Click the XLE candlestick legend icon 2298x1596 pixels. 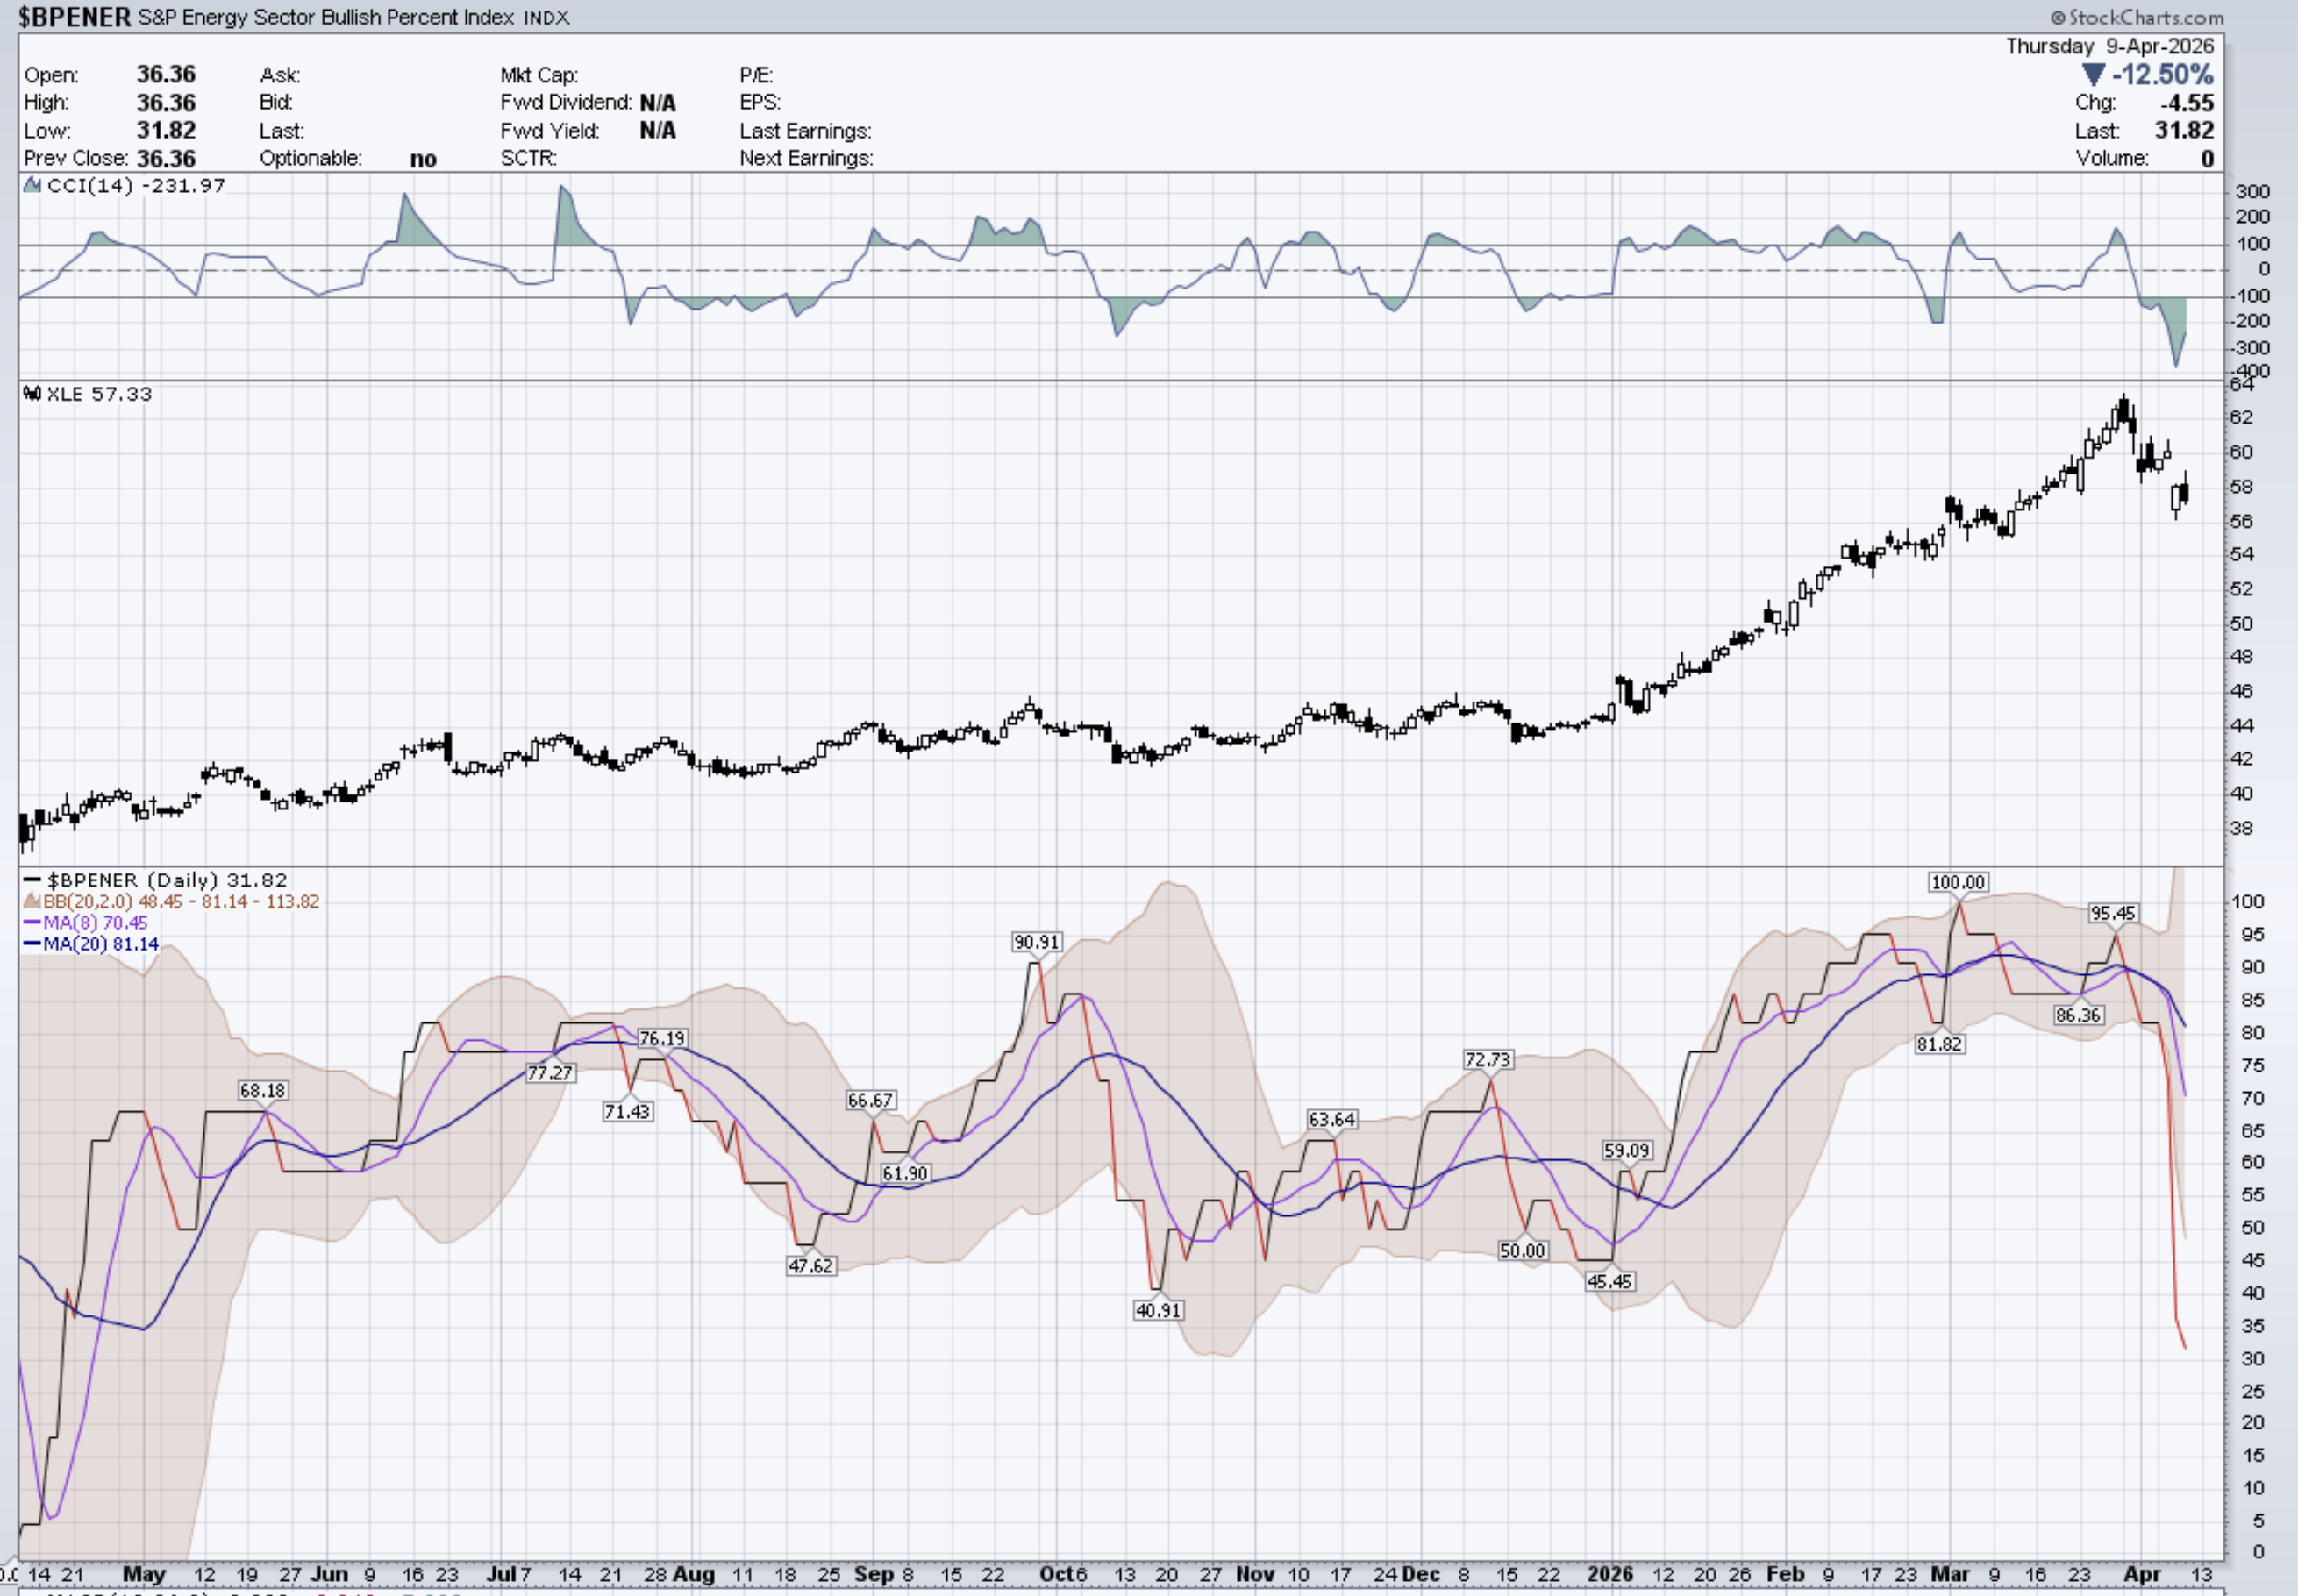(32, 394)
